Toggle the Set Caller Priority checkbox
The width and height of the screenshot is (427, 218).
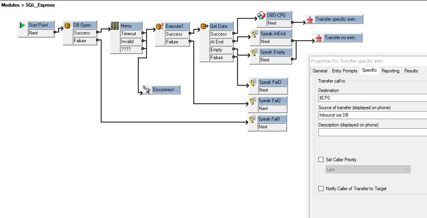[321, 159]
